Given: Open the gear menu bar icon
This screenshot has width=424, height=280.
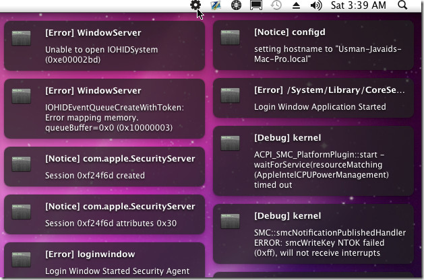Looking at the screenshot, I should click(x=195, y=5).
